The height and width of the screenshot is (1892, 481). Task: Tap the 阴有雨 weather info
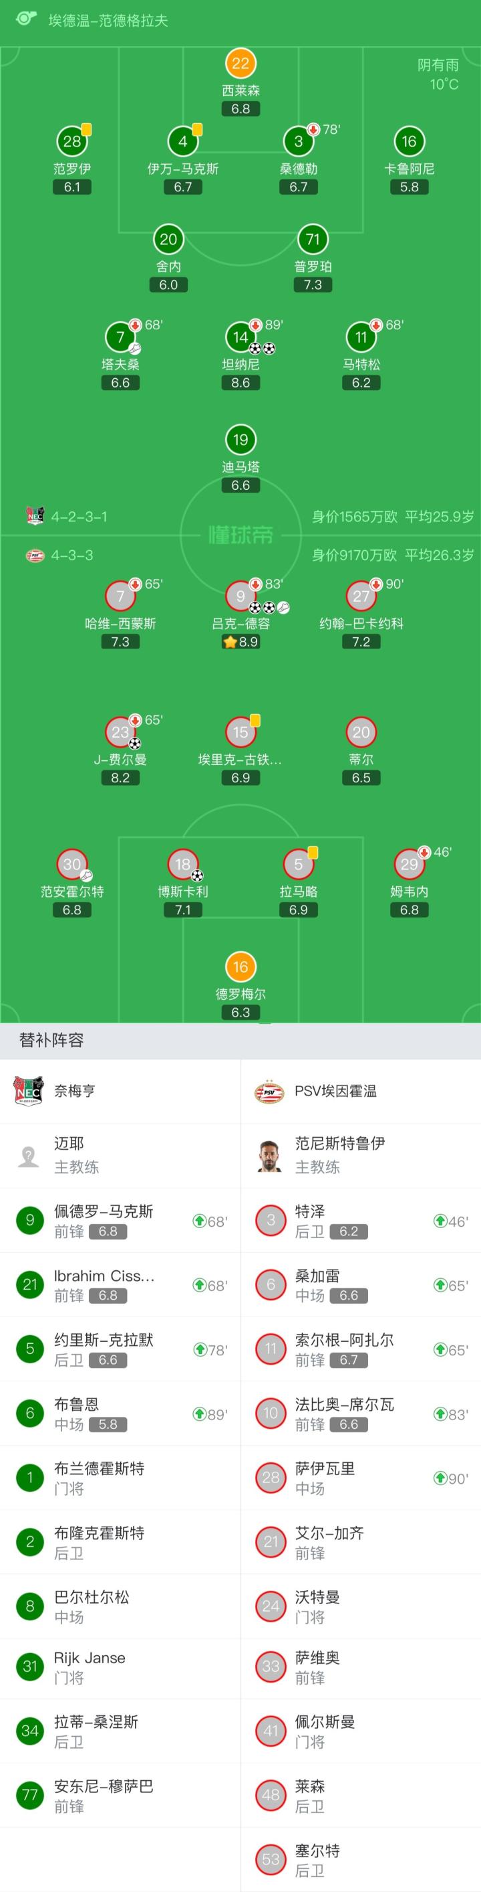coord(438,66)
